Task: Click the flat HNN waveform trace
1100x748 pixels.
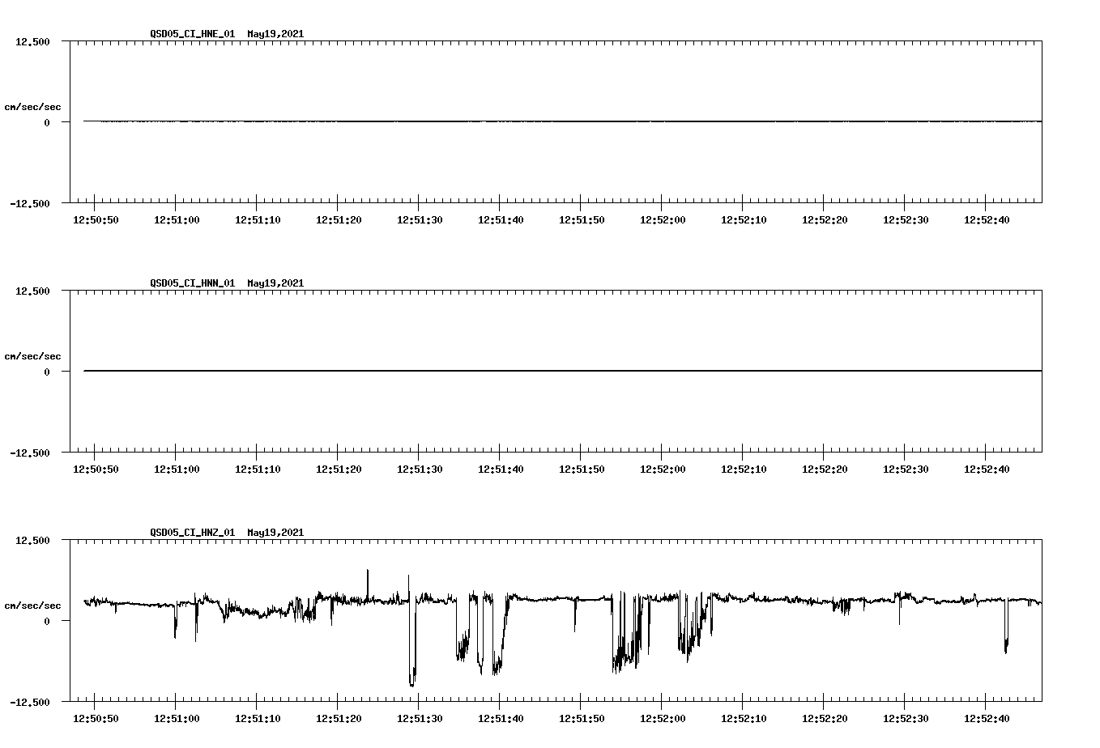Action: (x=486, y=372)
